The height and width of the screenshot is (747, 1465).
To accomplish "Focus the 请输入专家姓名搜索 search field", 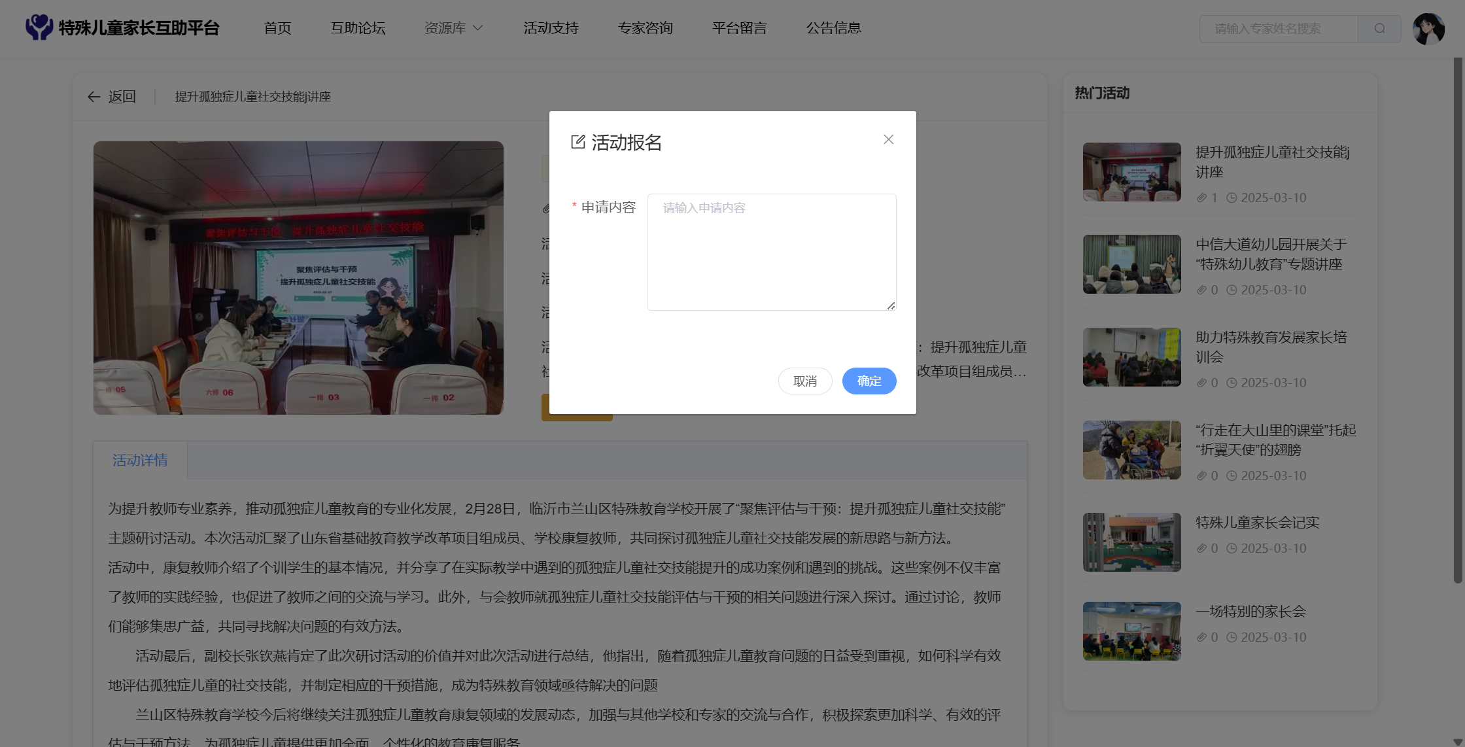I will coord(1278,29).
